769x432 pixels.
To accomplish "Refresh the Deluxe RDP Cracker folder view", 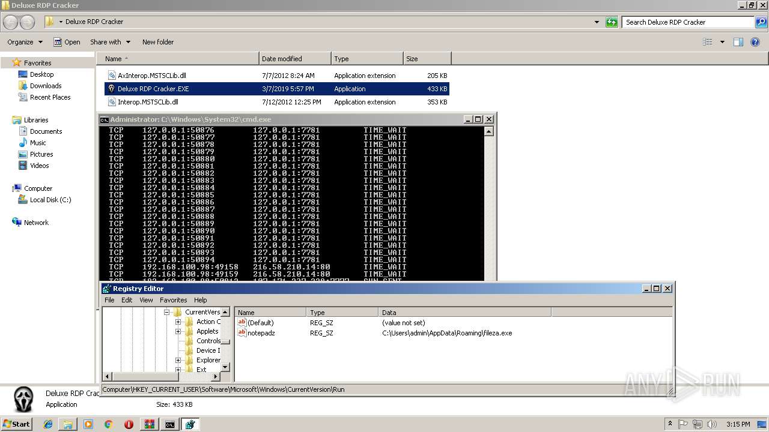I will (x=612, y=22).
